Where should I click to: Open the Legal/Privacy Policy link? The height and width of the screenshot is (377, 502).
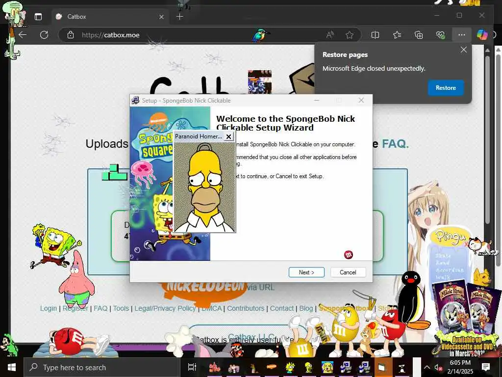(x=165, y=308)
